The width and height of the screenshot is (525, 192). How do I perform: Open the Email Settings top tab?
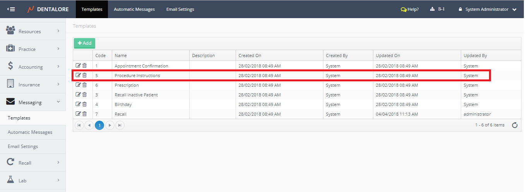(180, 9)
